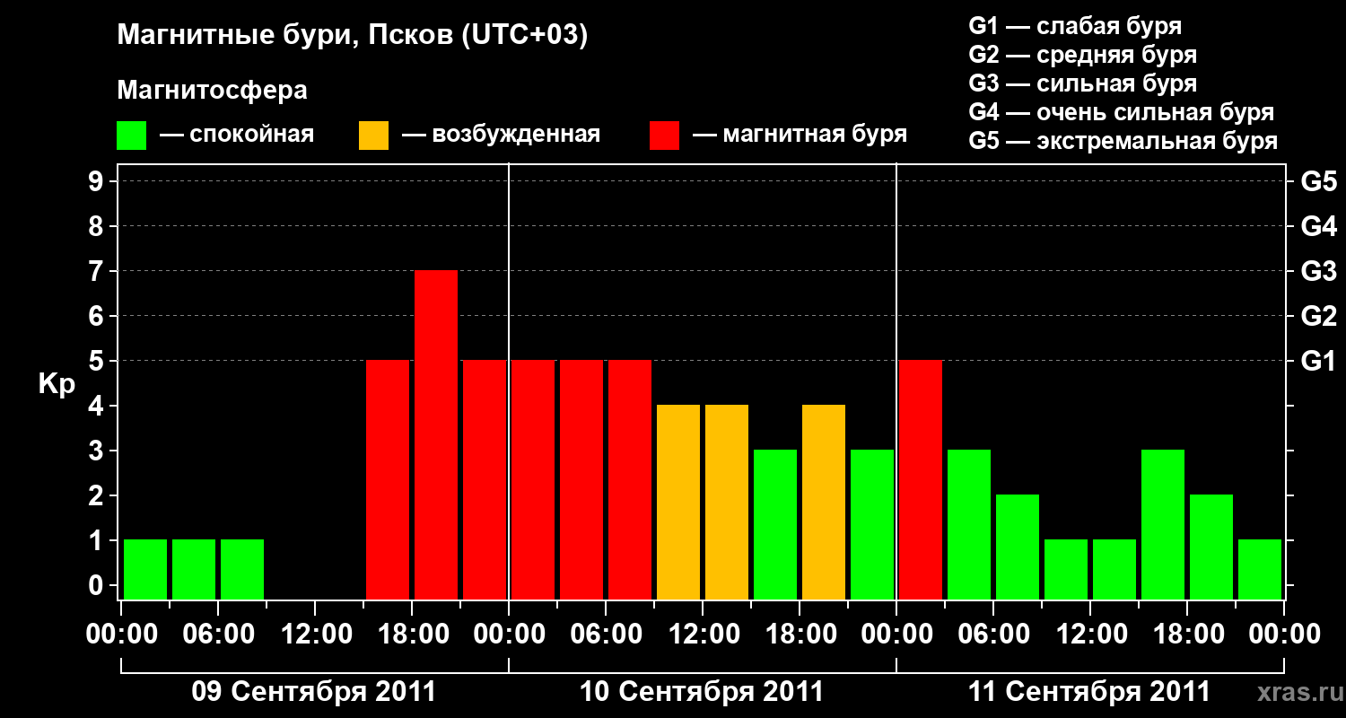Viewport: 1346px width, 718px height.
Task: Click the '11 Сентября 2011' date label
Action: (1089, 692)
